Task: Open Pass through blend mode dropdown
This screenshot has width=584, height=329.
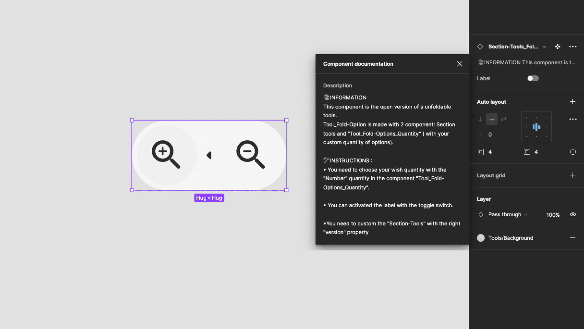Action: 507,214
